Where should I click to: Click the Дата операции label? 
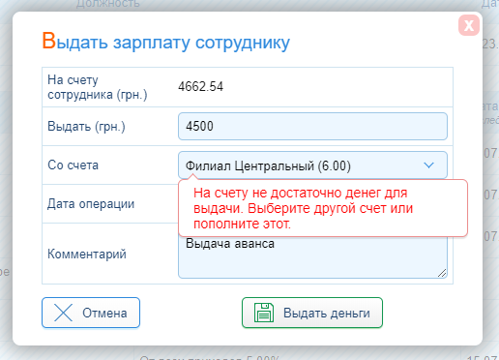click(x=91, y=204)
